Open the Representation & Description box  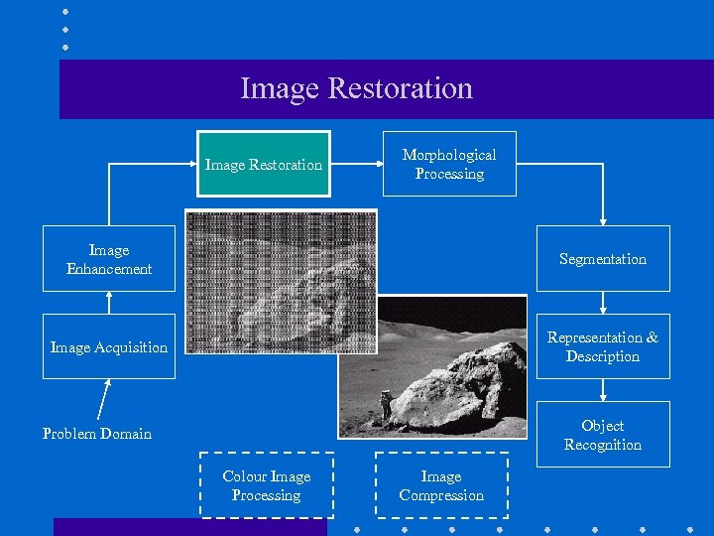[x=603, y=346]
